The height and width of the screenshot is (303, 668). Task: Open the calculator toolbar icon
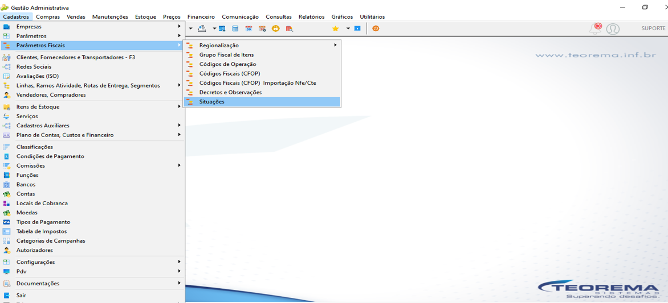[235, 28]
